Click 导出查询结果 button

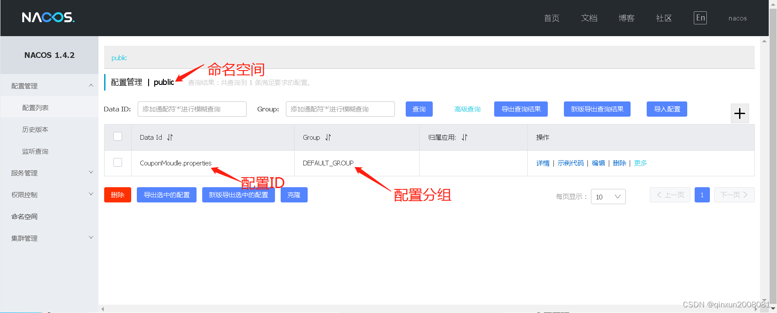click(521, 109)
